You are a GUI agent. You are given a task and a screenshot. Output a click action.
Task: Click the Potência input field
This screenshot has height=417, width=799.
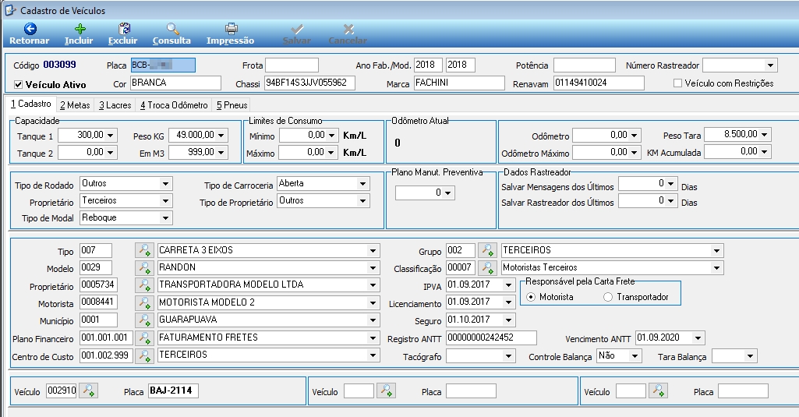pyautogui.click(x=585, y=65)
